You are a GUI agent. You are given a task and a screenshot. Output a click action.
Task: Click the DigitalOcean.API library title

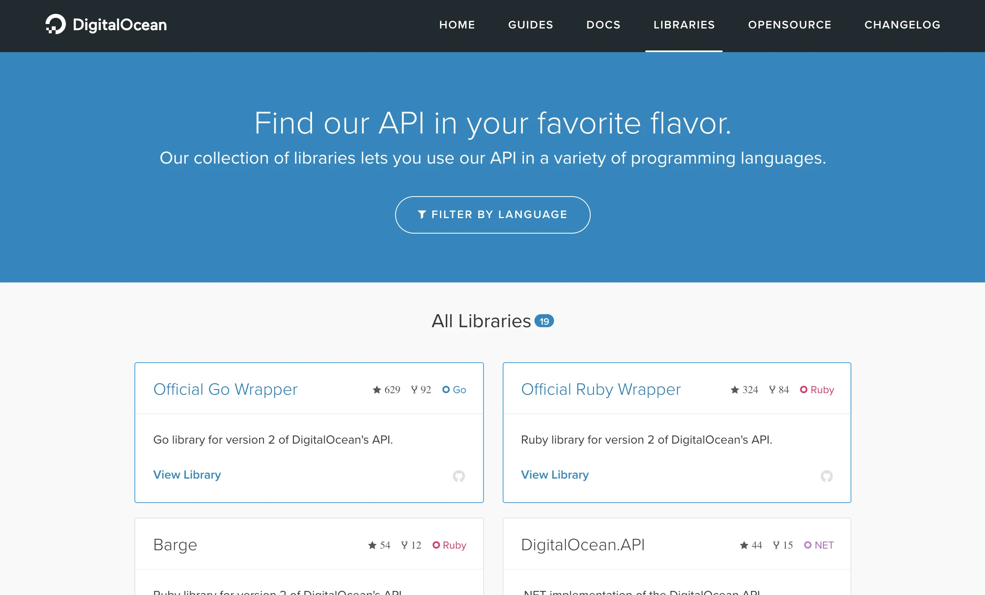(x=583, y=545)
